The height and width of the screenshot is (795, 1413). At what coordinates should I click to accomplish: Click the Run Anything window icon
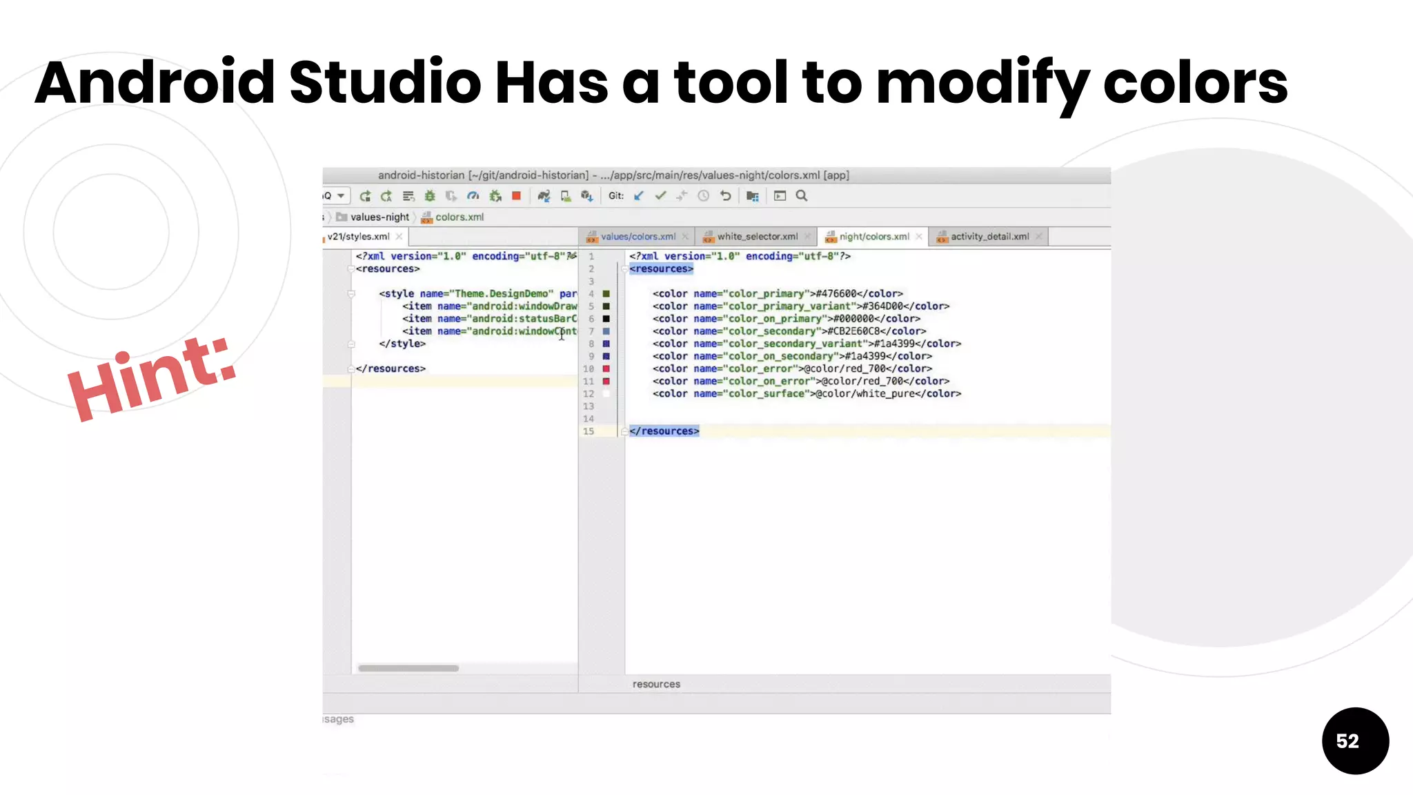coord(780,196)
